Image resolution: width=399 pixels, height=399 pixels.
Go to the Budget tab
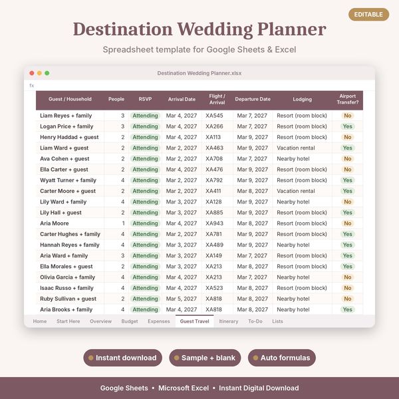point(130,321)
